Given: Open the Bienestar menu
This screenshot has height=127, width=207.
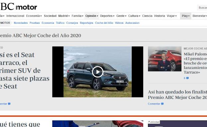Looking at the screenshot, I should (200, 16).
